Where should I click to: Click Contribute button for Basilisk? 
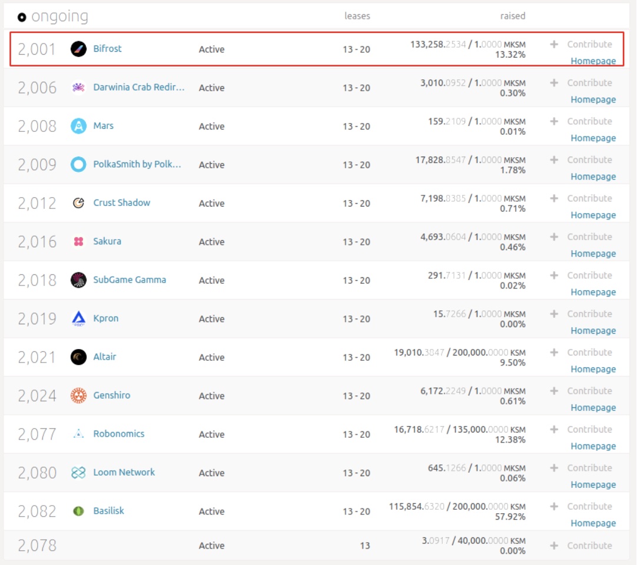581,507
